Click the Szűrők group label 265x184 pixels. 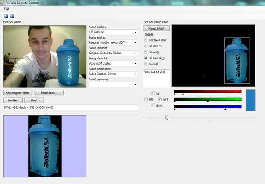pyautogui.click(x=149, y=35)
